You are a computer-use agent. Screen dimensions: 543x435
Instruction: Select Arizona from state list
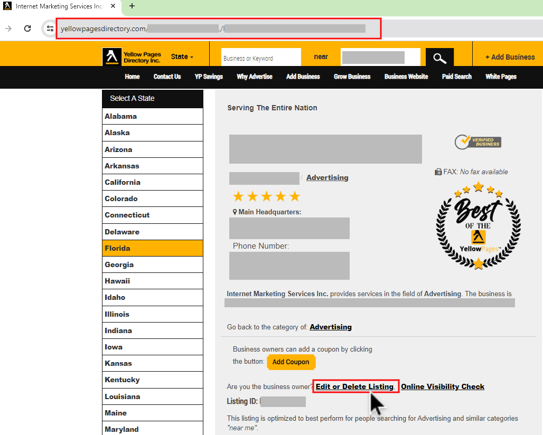(153, 149)
